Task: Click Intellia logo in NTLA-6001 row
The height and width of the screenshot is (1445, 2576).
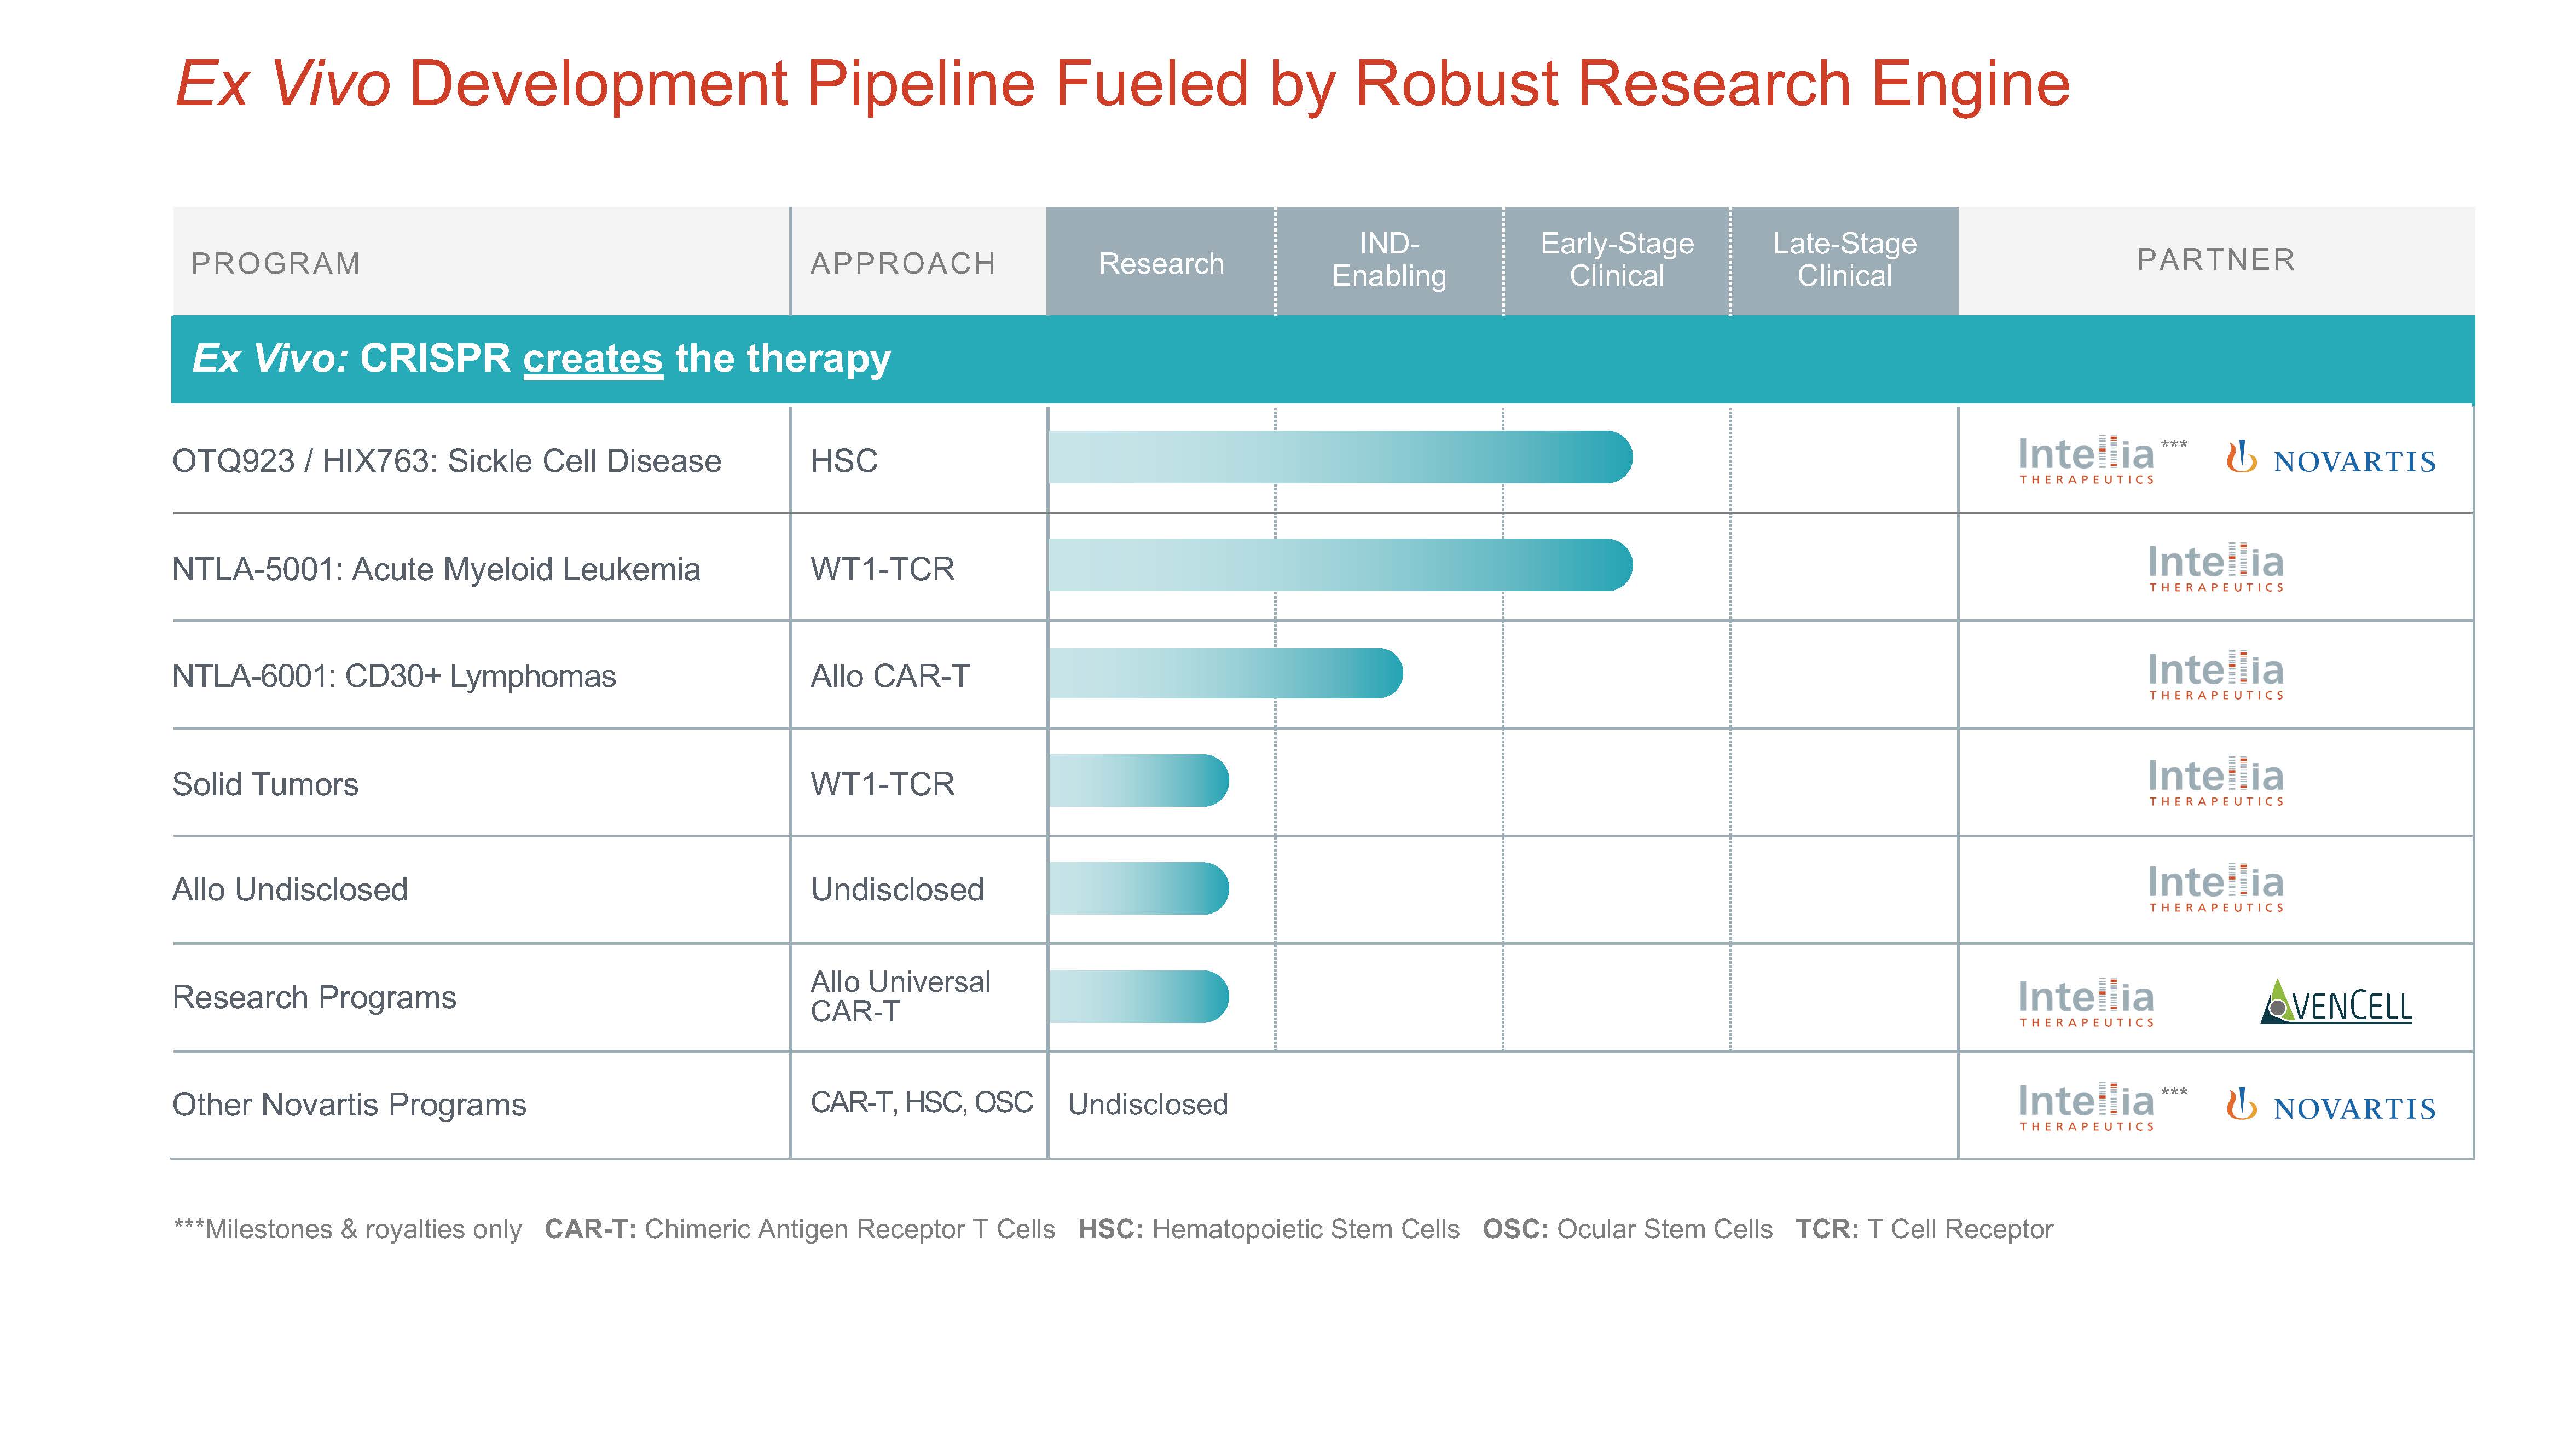Action: point(2216,676)
